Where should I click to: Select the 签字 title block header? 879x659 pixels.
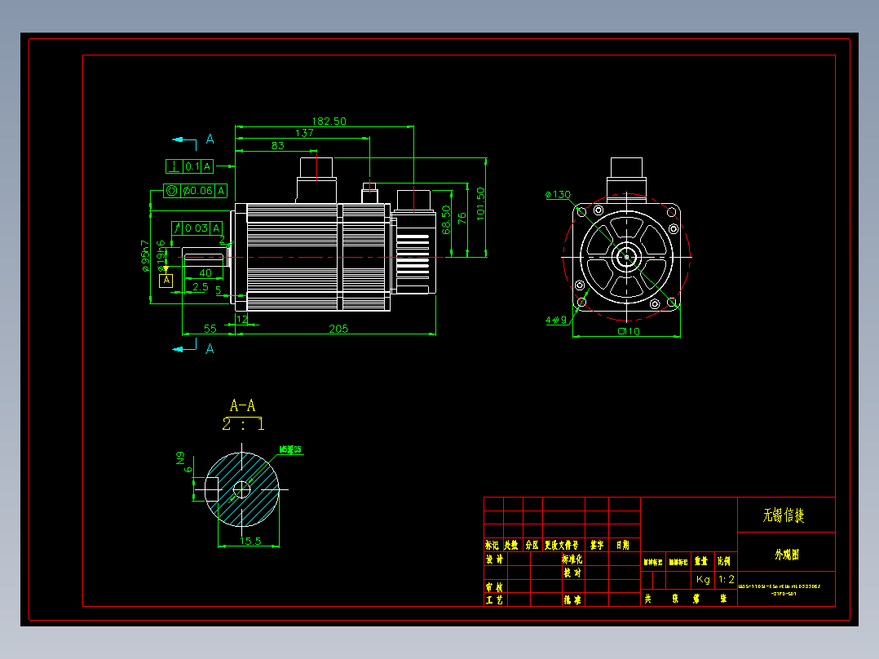click(597, 545)
